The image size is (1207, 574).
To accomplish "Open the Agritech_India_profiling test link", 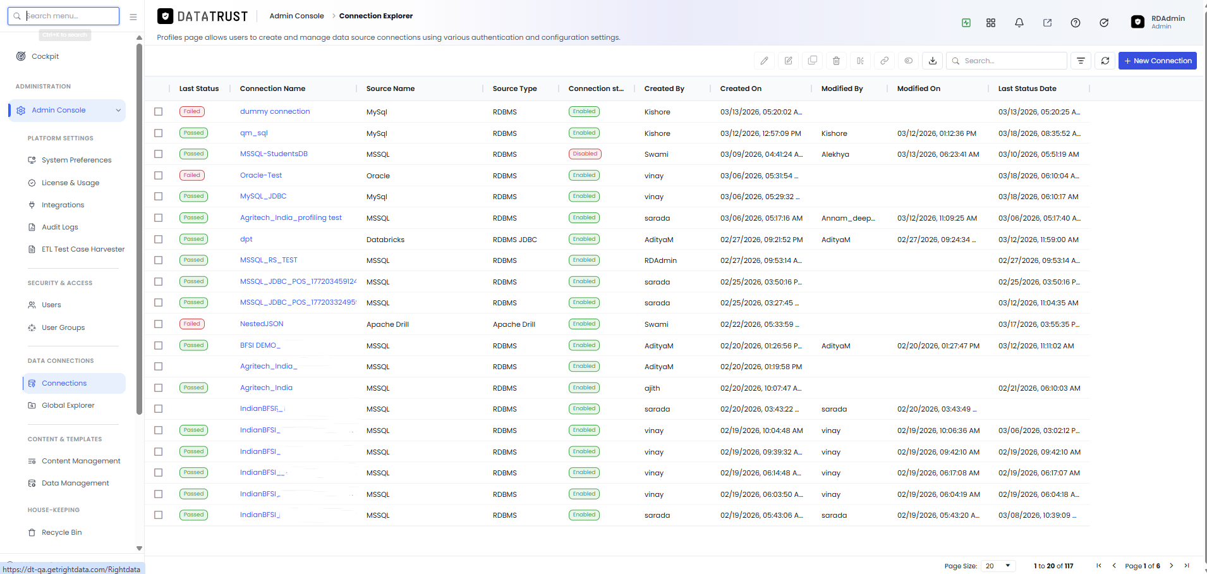I will [291, 217].
